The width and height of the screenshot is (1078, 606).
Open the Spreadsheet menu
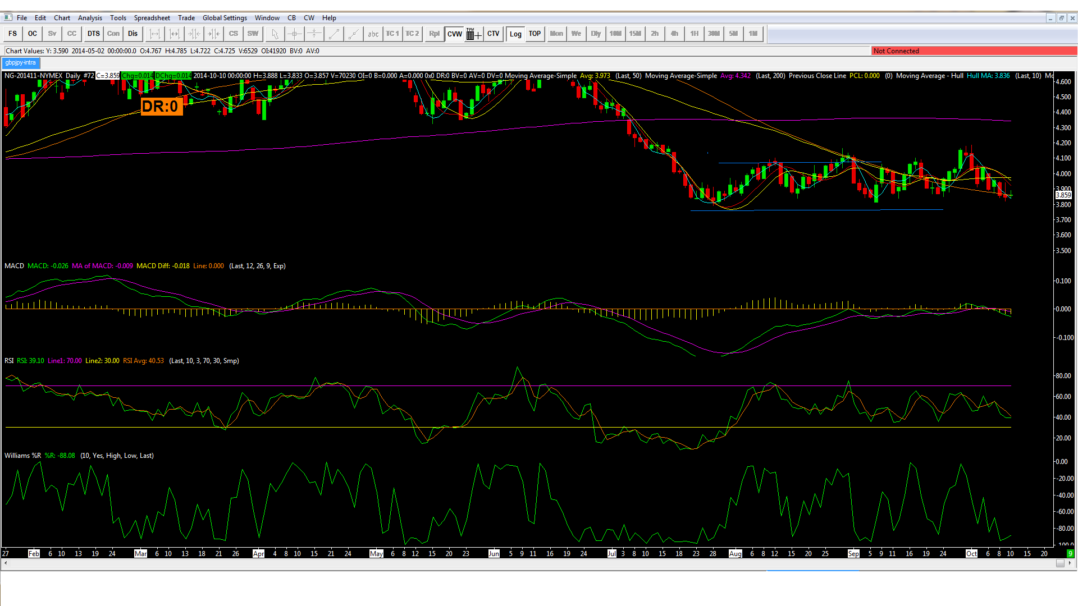coord(152,18)
